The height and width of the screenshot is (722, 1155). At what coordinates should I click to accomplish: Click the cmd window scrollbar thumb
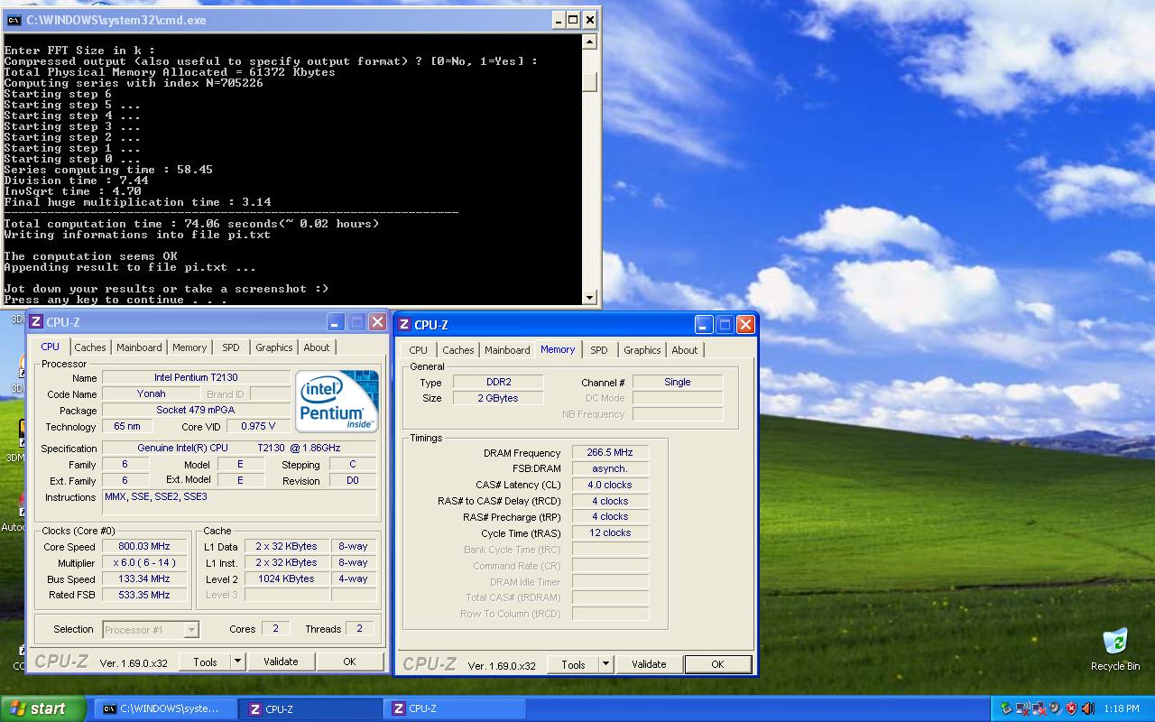[x=590, y=82]
